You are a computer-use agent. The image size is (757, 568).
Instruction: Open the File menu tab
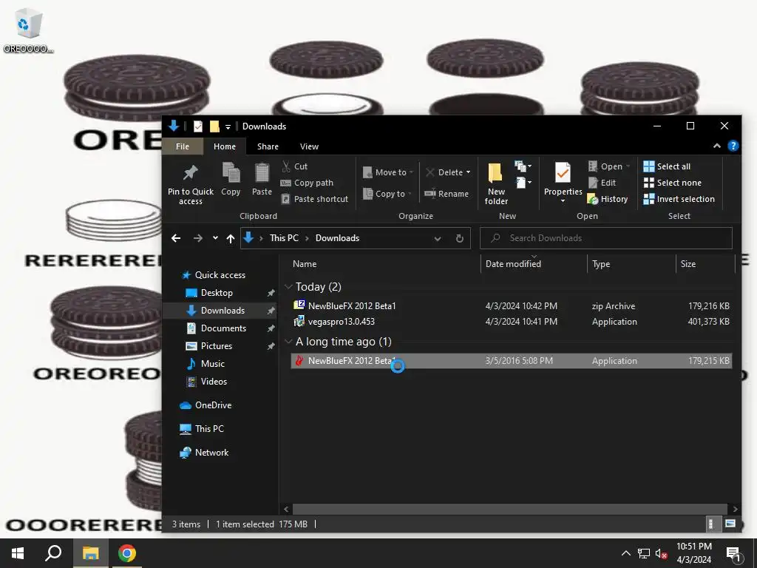point(183,146)
